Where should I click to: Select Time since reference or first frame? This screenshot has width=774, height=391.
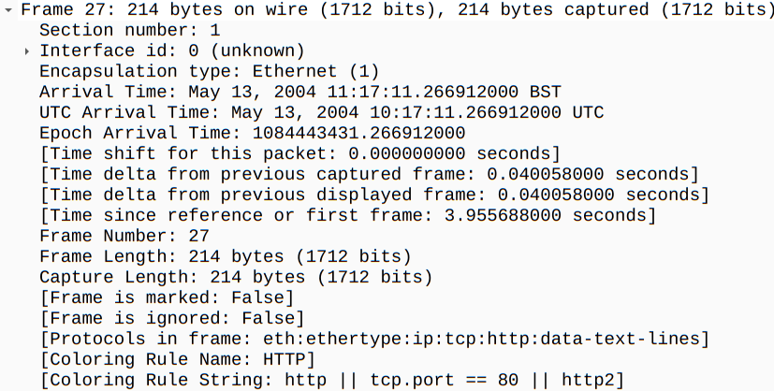[x=346, y=215]
